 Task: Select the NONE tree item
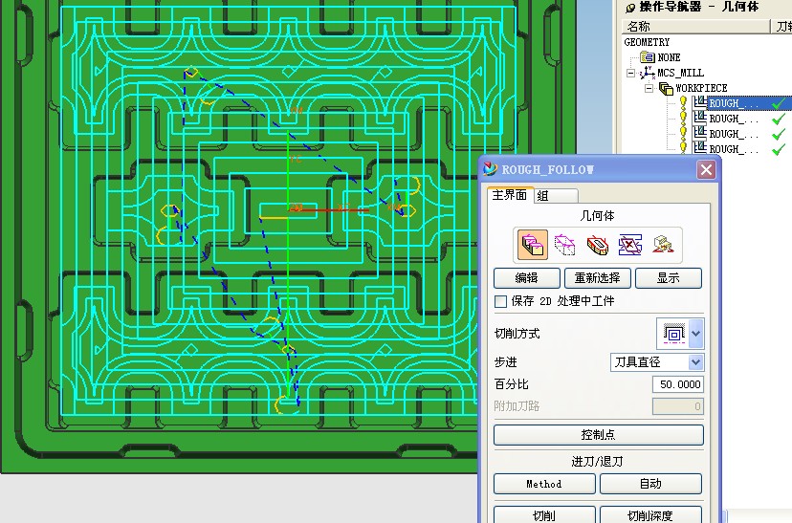669,57
